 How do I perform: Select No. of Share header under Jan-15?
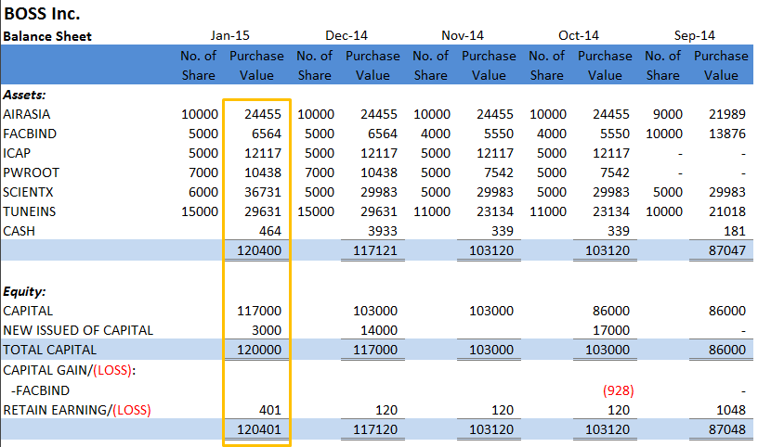tap(198, 65)
